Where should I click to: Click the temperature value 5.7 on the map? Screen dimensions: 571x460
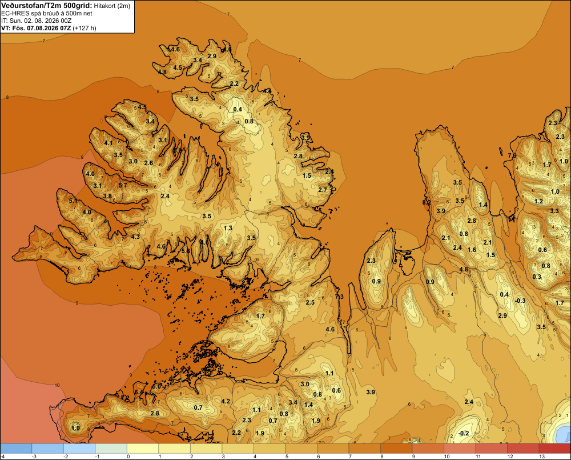[123, 185]
